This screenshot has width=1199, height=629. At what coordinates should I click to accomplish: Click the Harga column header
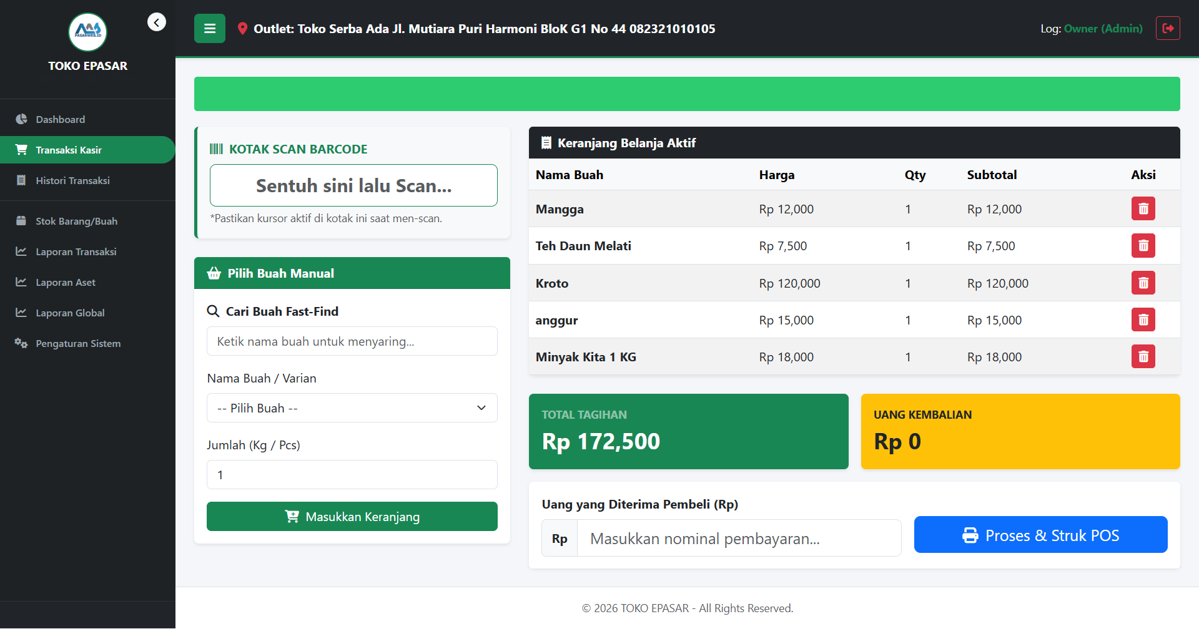click(x=777, y=175)
